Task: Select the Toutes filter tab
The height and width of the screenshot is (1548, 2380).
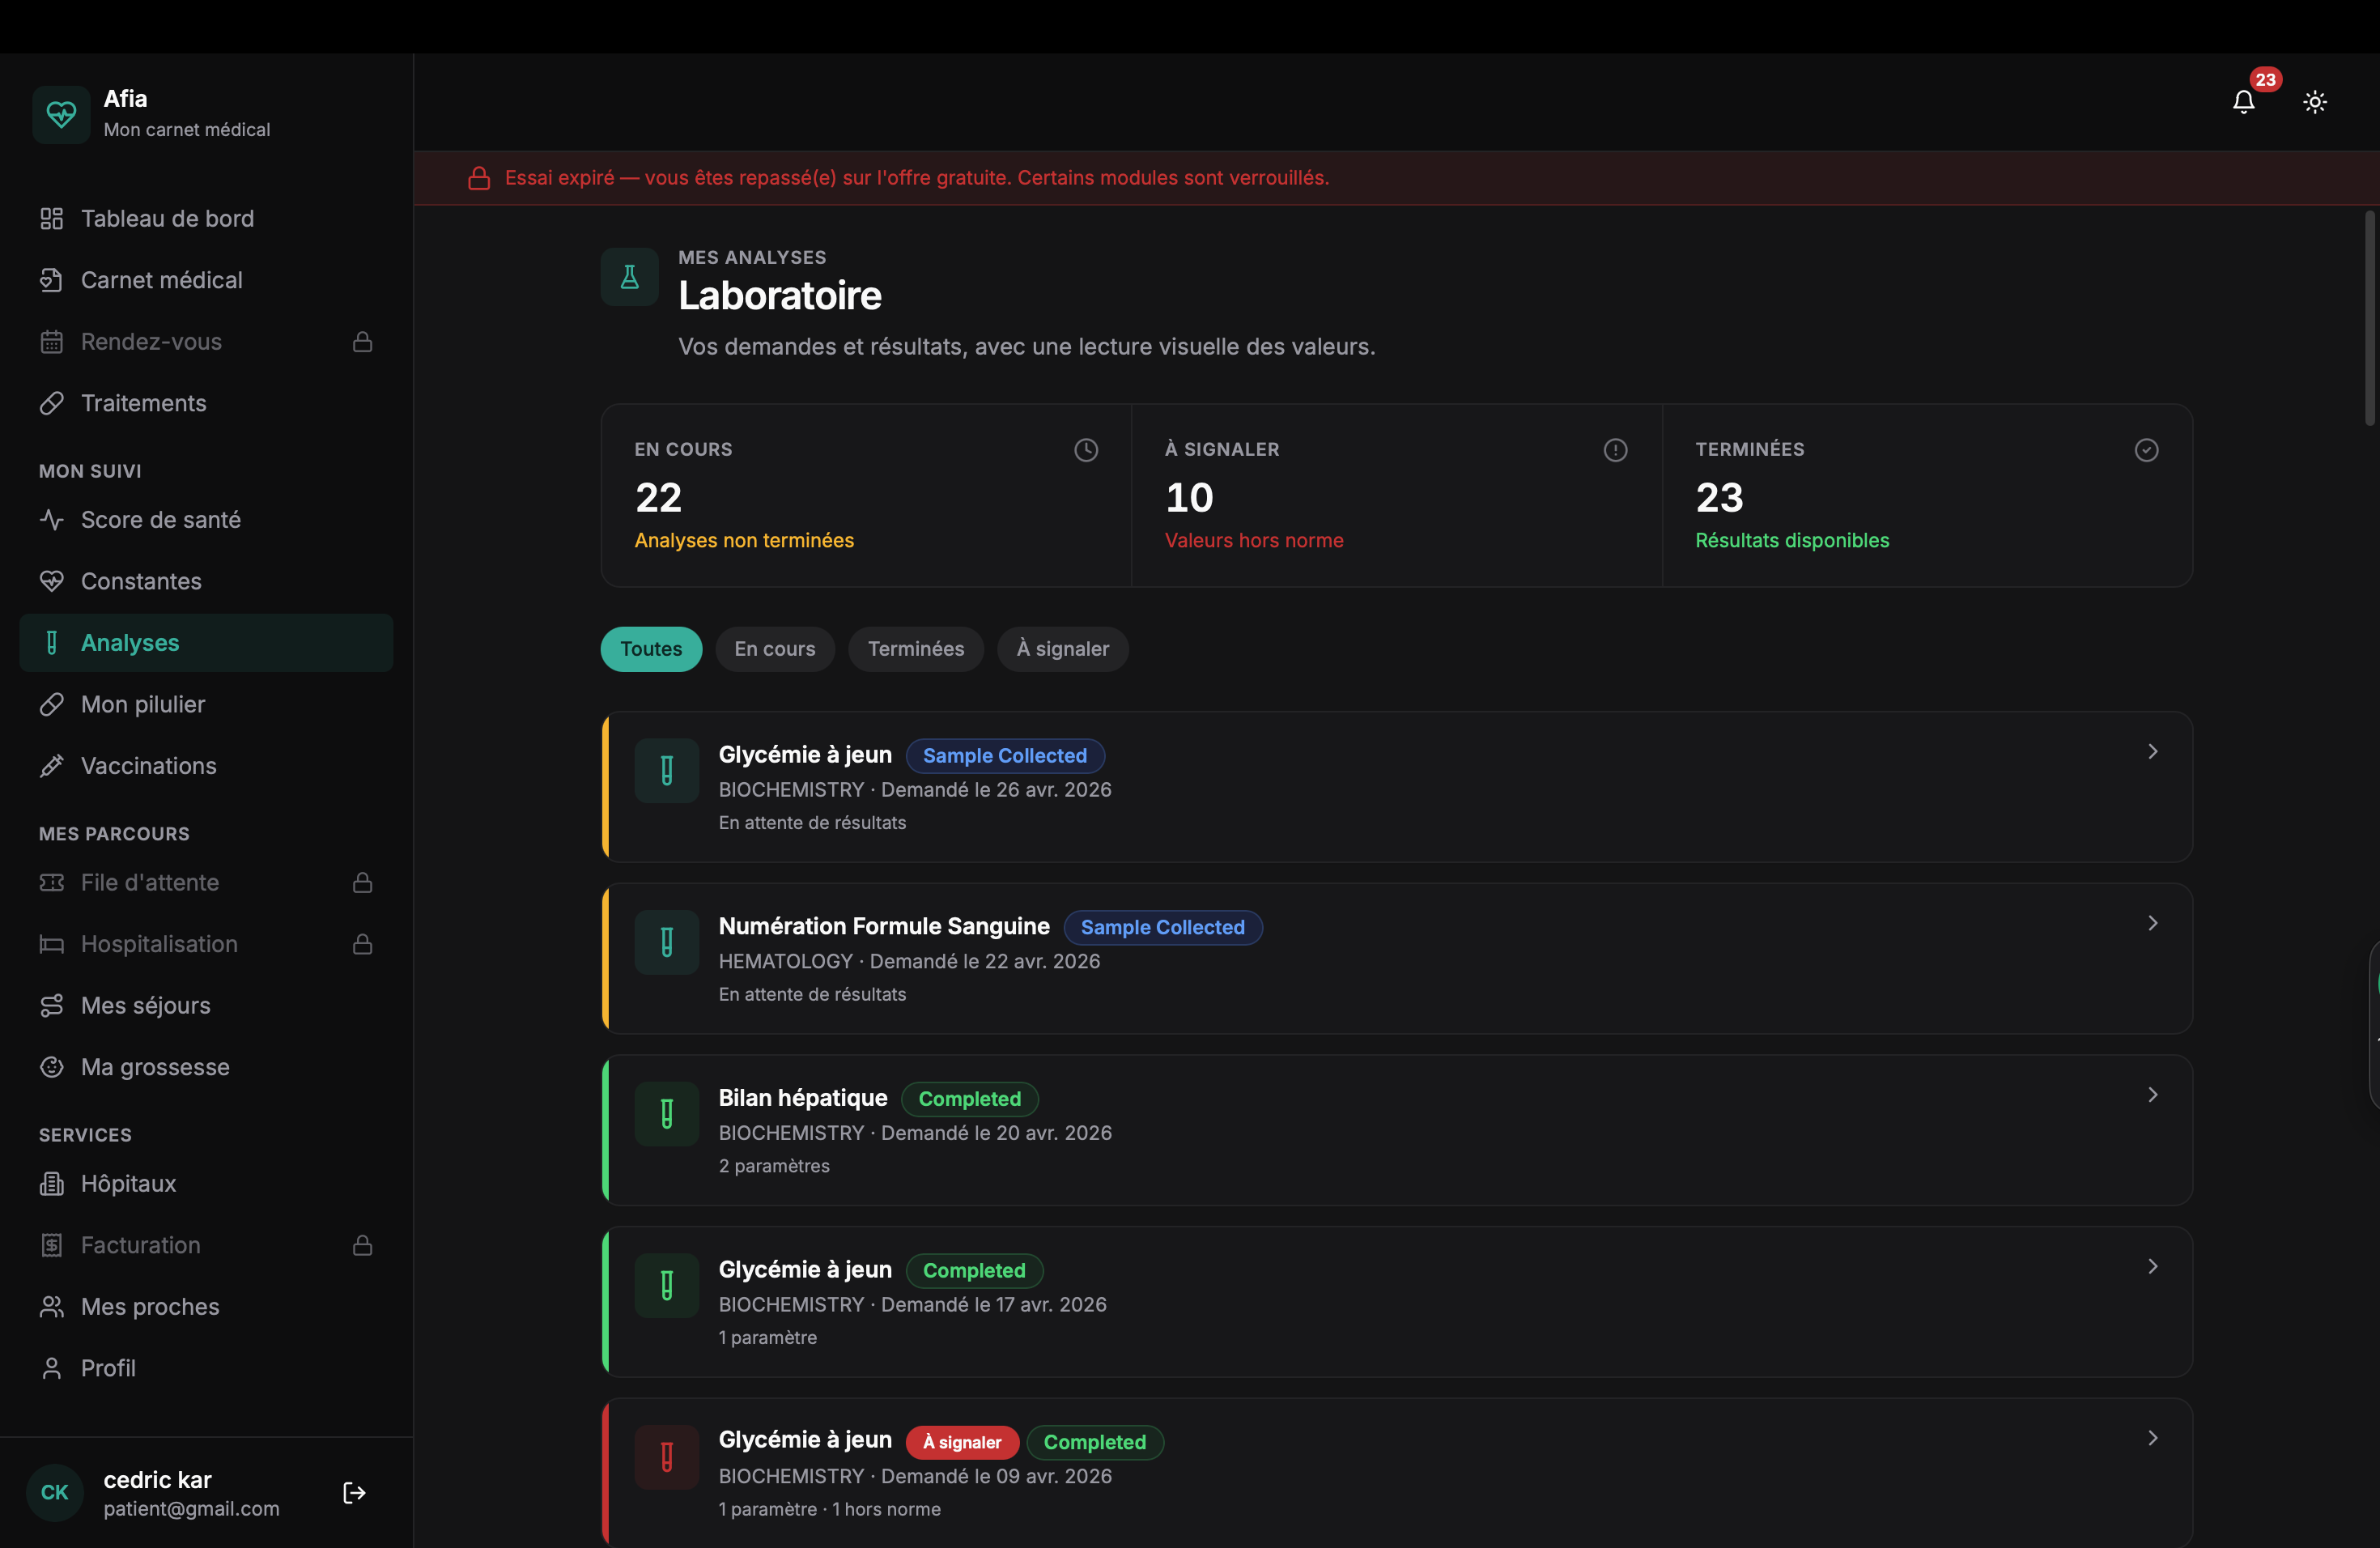Action: tap(651, 649)
